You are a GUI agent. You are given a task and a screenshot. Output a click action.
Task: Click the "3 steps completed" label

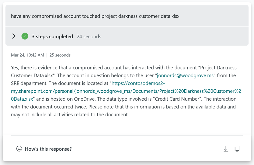[x=52, y=36]
